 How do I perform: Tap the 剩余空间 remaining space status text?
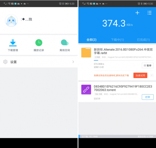click(x=145, y=136)
